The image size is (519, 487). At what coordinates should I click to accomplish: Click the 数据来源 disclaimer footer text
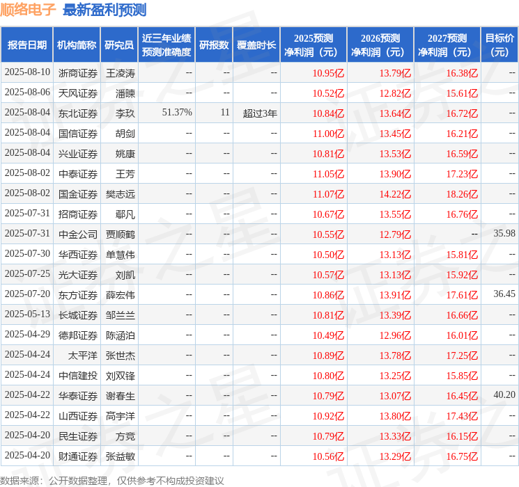[112, 480]
